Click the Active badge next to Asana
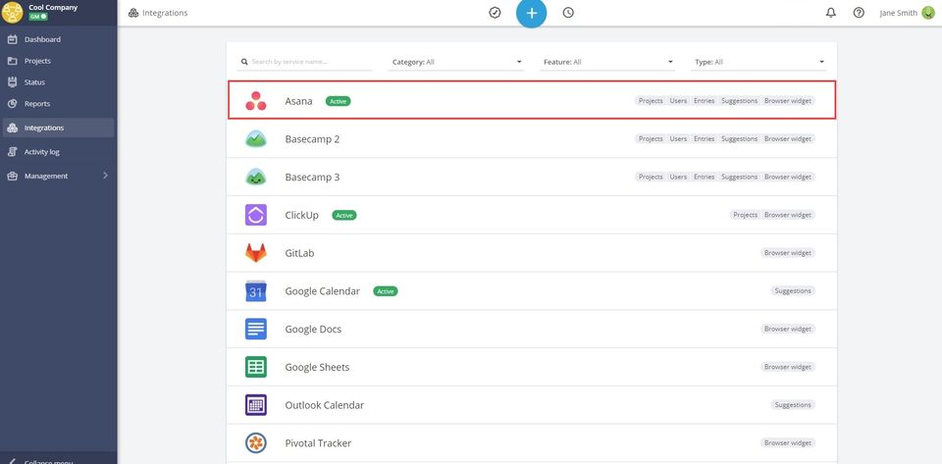This screenshot has height=464, width=942. [x=339, y=101]
